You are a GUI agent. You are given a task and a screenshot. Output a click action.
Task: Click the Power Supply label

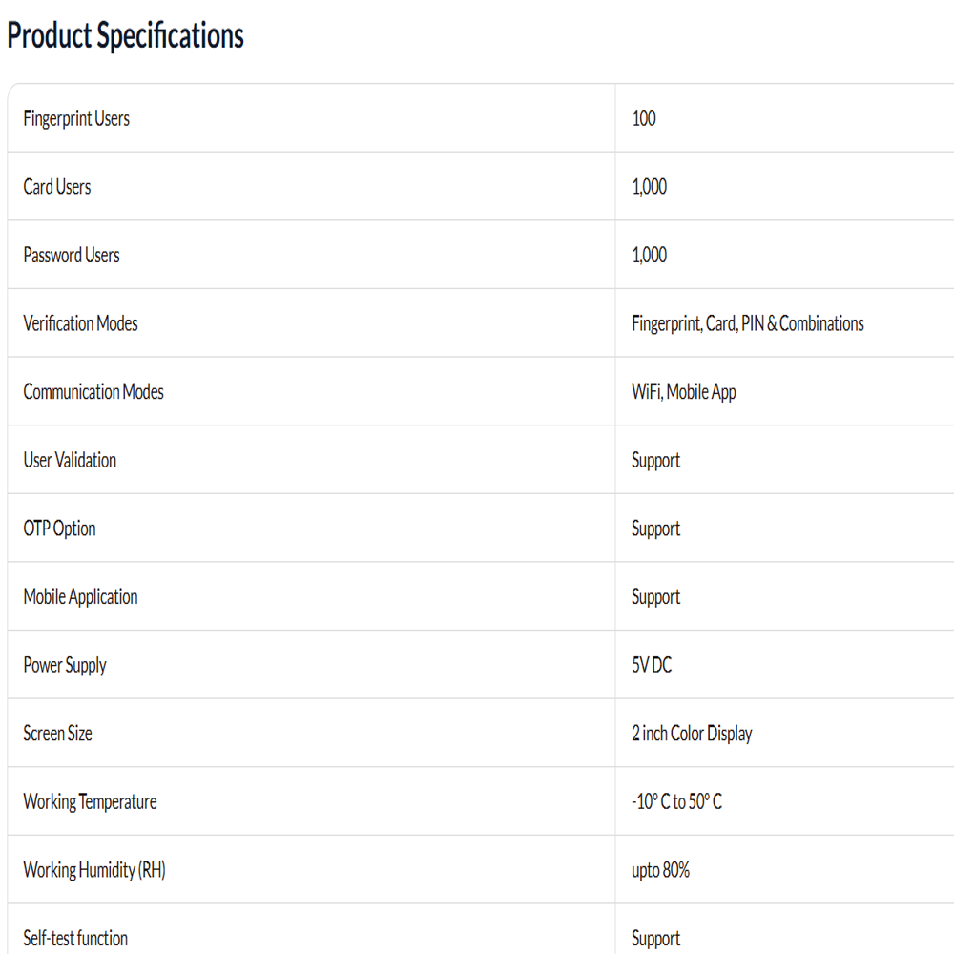(x=65, y=665)
